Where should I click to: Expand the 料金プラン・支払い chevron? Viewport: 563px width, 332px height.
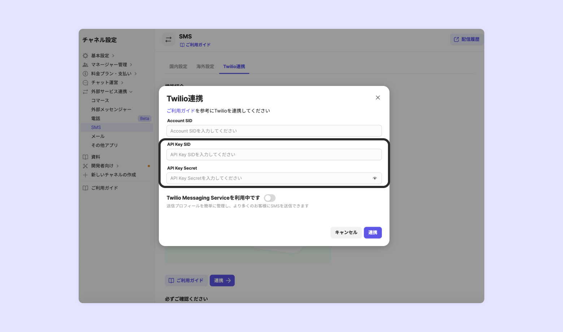[x=136, y=74]
